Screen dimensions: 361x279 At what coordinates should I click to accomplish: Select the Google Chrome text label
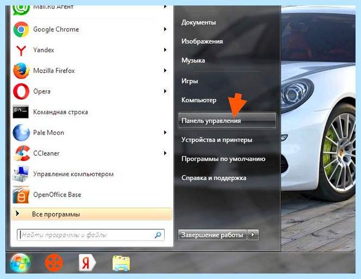coord(56,29)
